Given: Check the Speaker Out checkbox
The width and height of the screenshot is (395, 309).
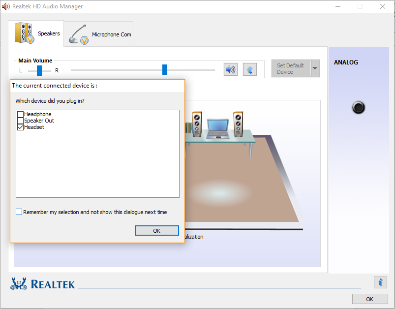Looking at the screenshot, I should coord(20,121).
